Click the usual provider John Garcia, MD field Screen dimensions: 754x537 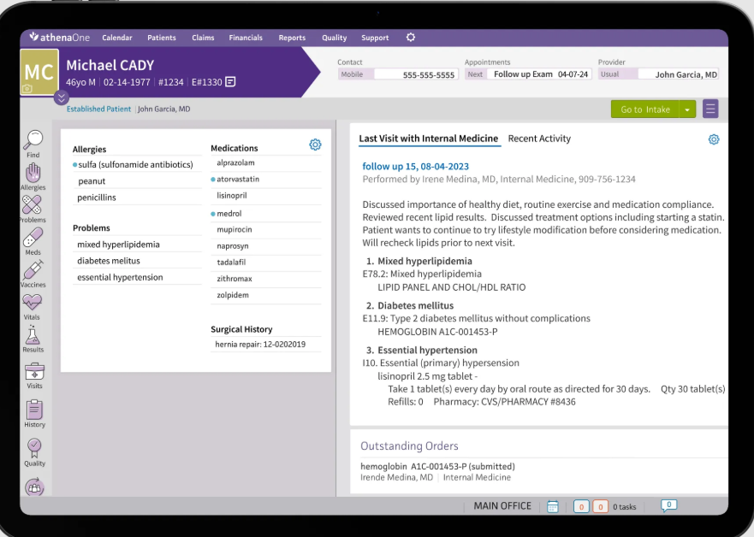(x=679, y=74)
